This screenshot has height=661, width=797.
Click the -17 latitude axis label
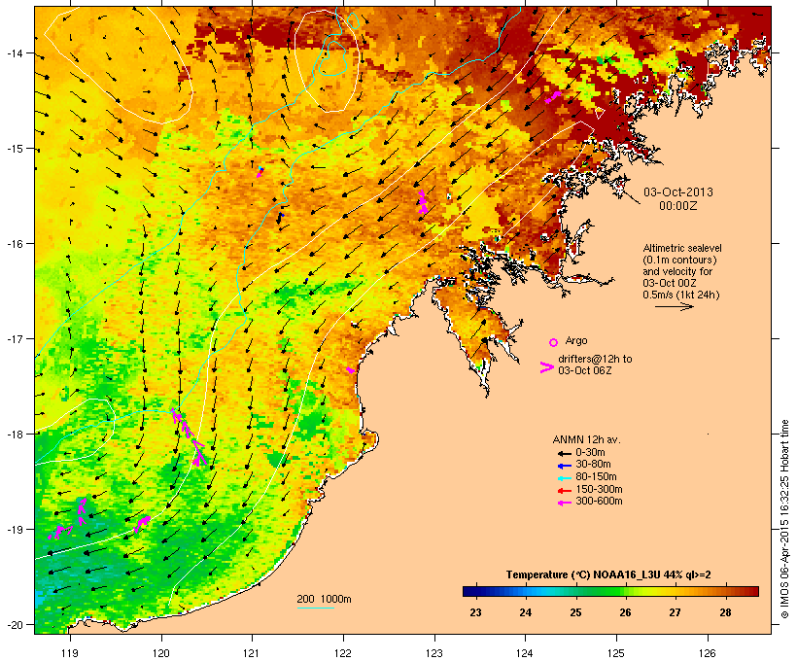click(14, 338)
